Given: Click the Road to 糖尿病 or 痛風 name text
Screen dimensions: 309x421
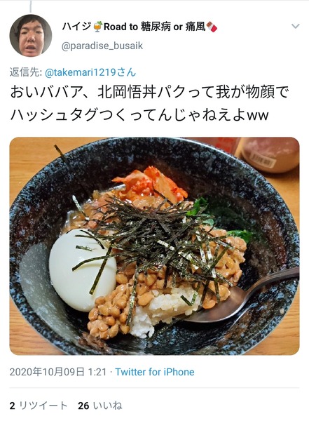Looking at the screenshot, I should (154, 27).
